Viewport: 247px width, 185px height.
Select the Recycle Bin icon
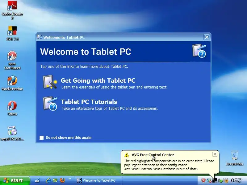click(234, 158)
